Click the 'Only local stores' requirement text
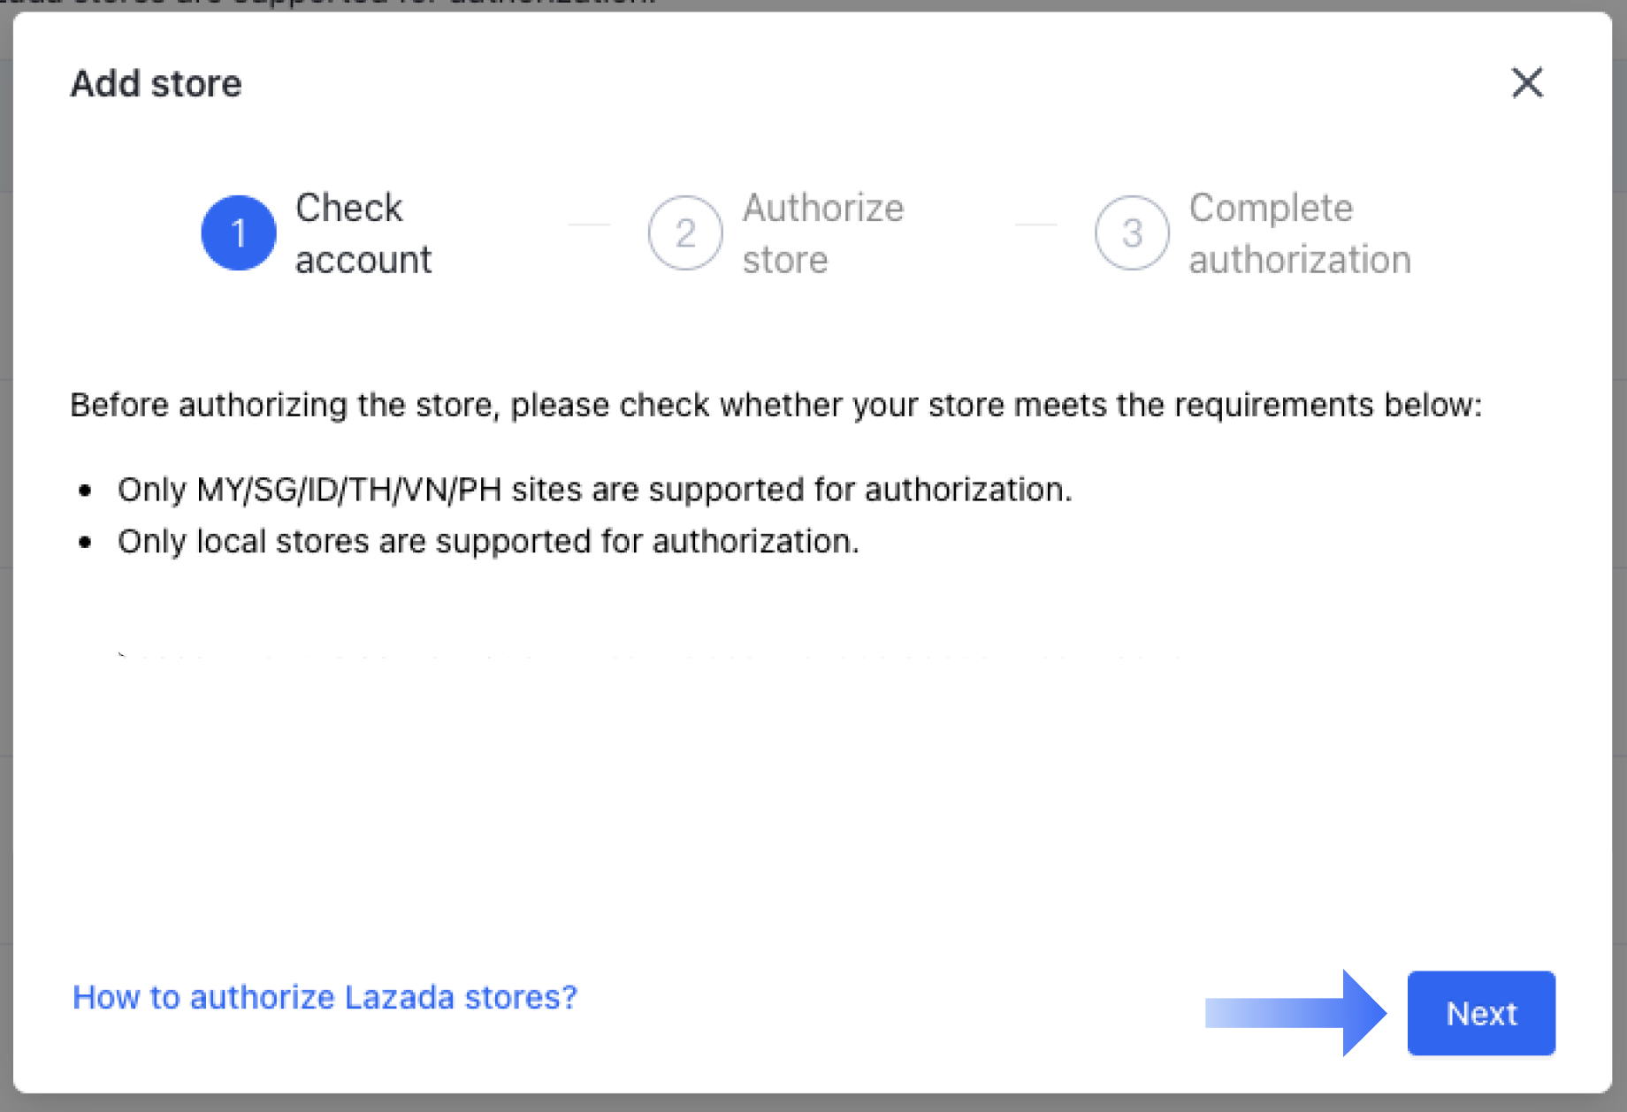The image size is (1627, 1112). pos(488,541)
